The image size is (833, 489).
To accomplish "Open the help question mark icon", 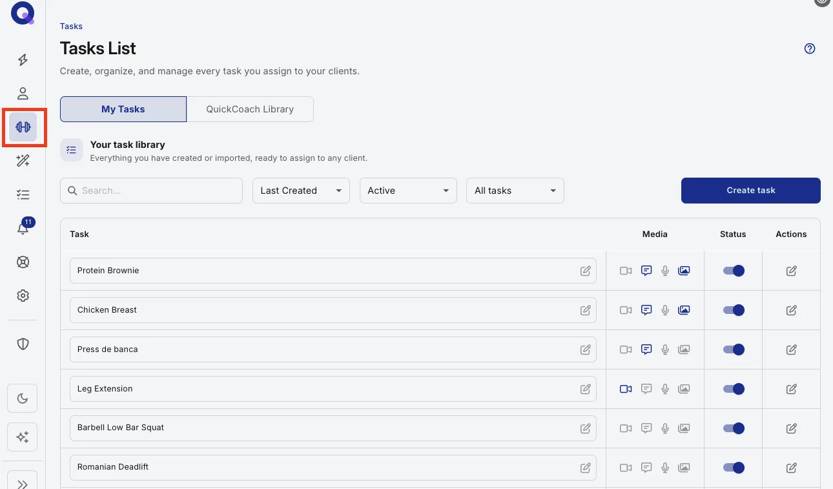I will click(x=810, y=48).
